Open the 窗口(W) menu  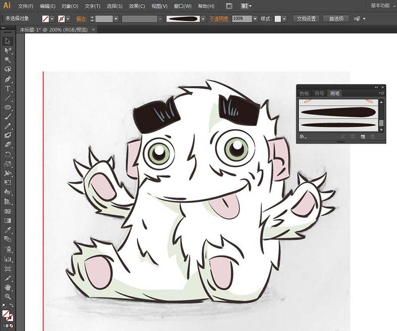183,6
